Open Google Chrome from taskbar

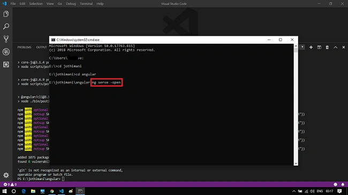tap(52, 191)
